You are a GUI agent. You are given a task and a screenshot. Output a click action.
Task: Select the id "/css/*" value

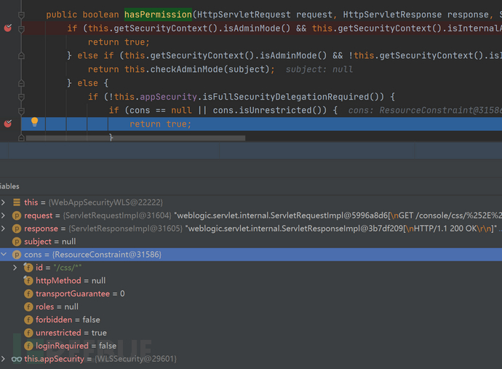[68, 267]
